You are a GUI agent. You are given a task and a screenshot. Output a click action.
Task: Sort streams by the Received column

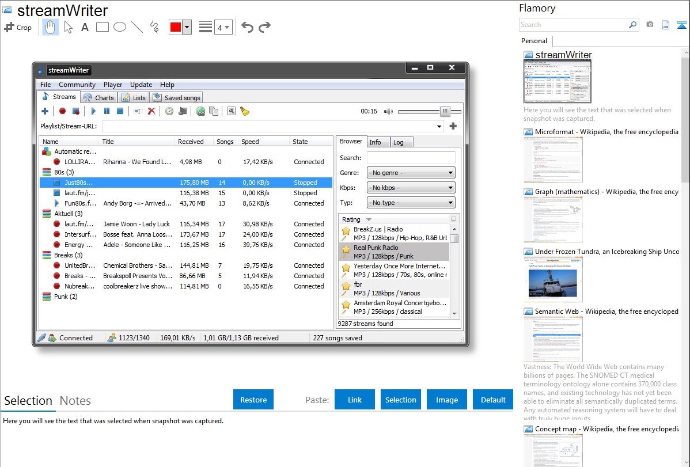[x=191, y=142]
